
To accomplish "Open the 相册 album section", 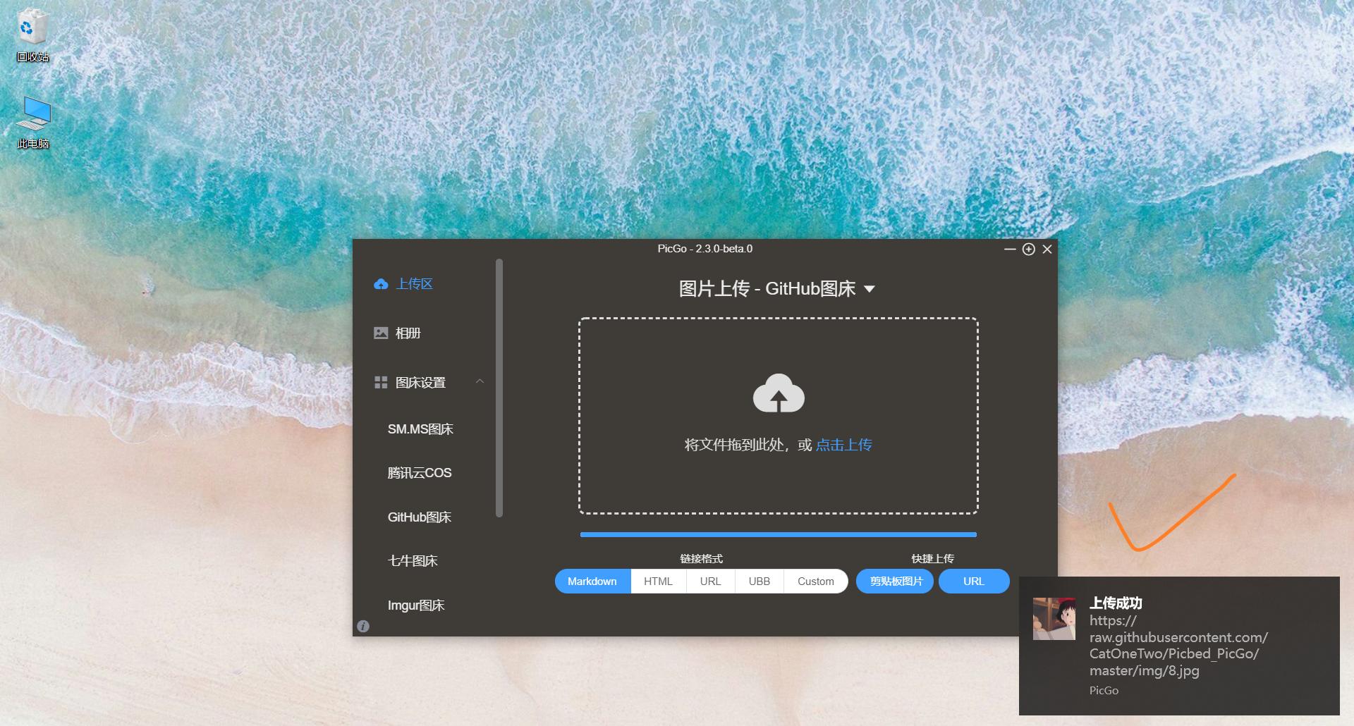I will pyautogui.click(x=408, y=333).
